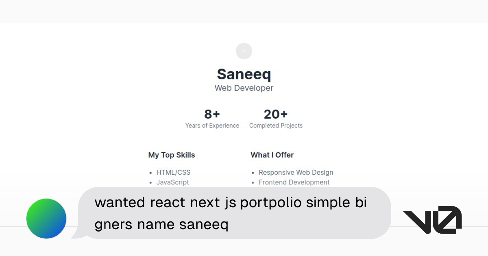Image resolution: width=488 pixels, height=256 pixels.
Task: Click the v0 emblem on the right
Action: [432, 219]
